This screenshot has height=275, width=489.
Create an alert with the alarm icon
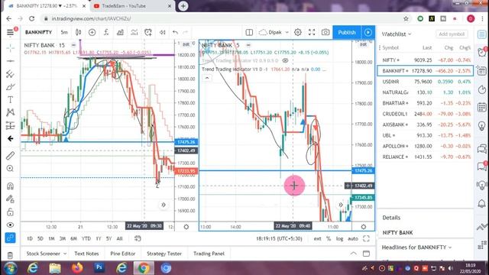(148, 32)
